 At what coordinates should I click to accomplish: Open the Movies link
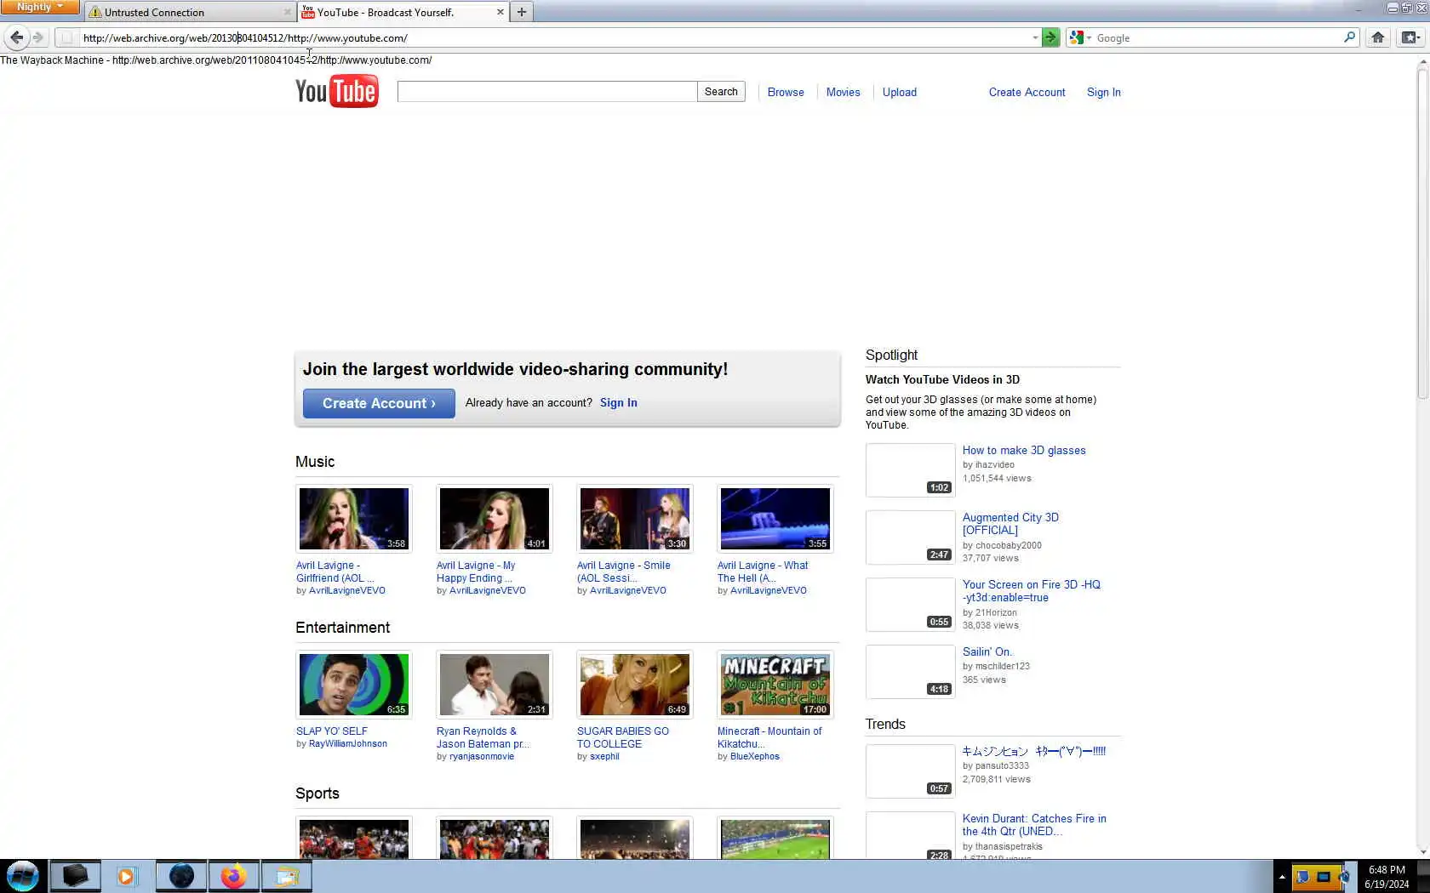click(843, 92)
